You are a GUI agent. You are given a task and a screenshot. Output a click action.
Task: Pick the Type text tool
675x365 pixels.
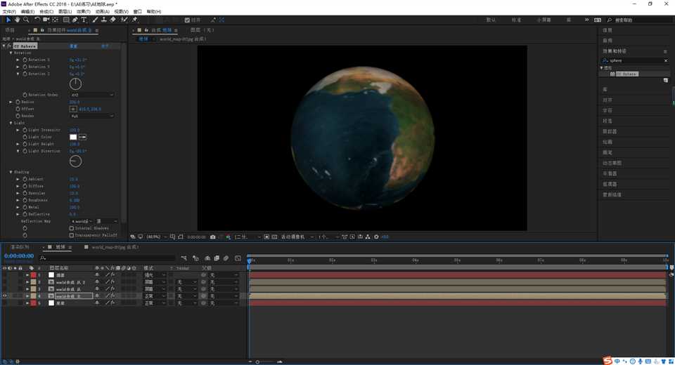tap(84, 20)
